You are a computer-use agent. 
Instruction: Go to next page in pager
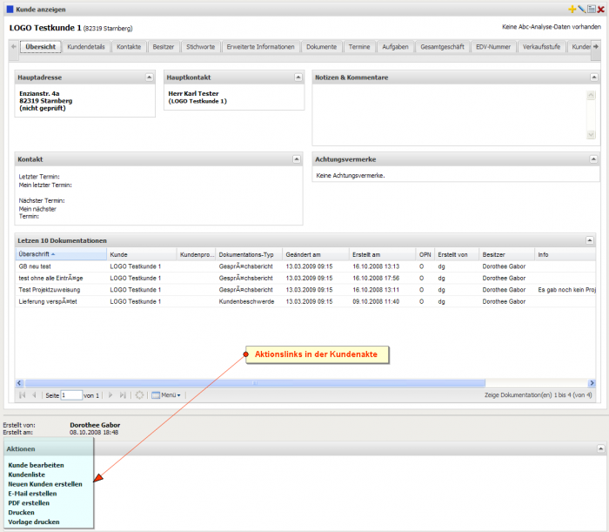click(110, 395)
